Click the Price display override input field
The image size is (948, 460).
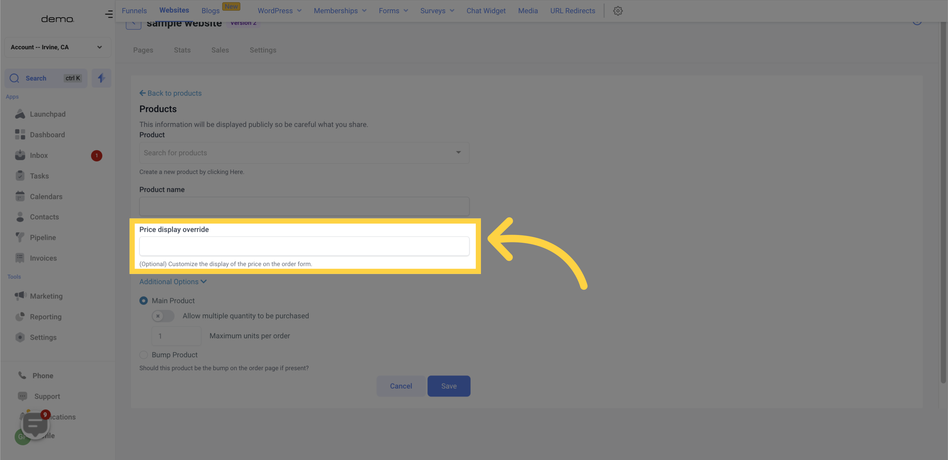coord(304,246)
